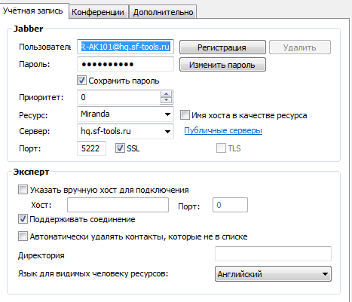
Task: Enable Имя хоста в качестве ресурса
Action: coord(185,115)
